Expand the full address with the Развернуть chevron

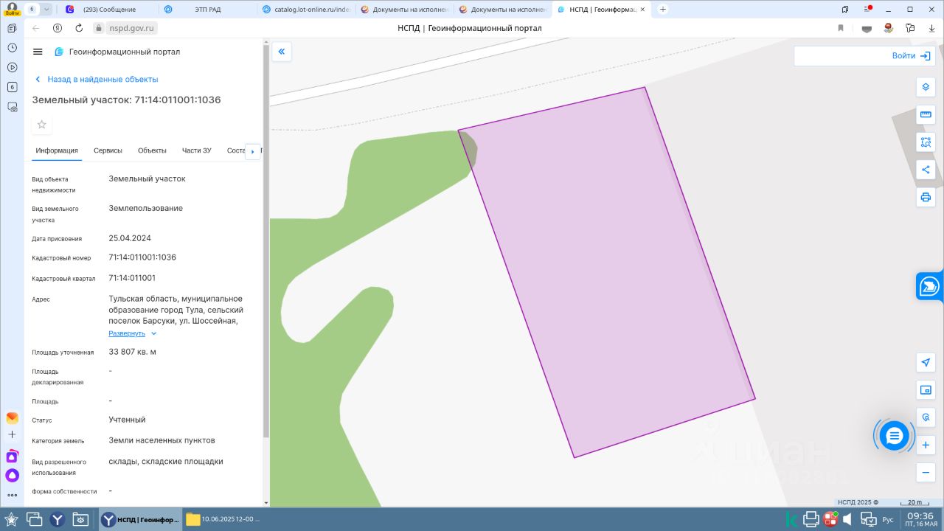point(153,334)
